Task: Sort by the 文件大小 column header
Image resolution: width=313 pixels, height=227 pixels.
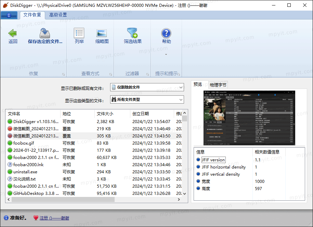Action: tap(113, 114)
